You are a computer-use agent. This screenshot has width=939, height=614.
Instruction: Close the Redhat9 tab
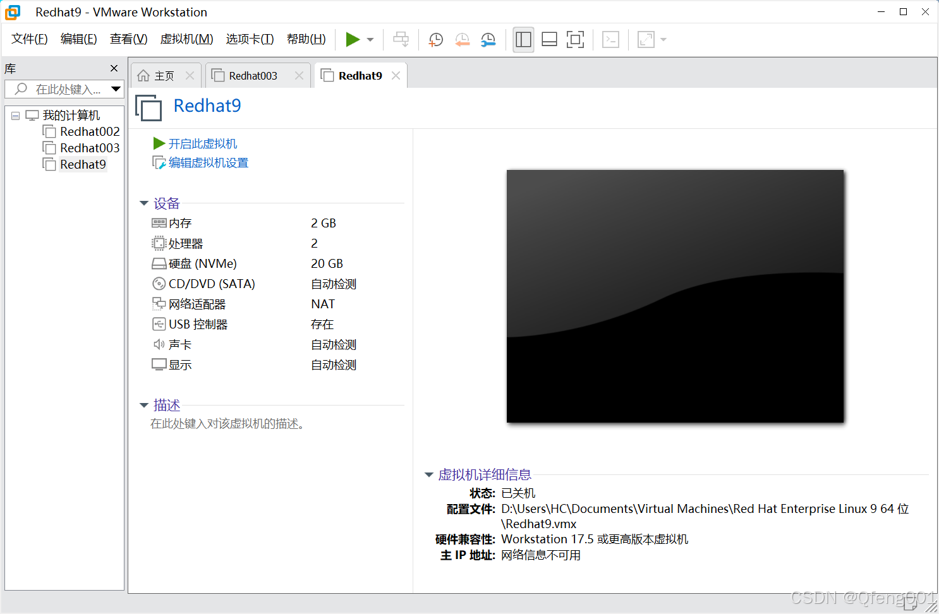click(396, 76)
